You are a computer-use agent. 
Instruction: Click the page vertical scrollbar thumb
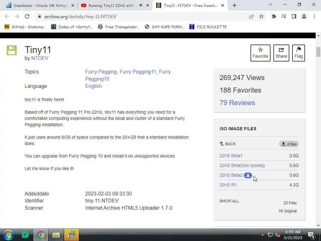(x=318, y=52)
